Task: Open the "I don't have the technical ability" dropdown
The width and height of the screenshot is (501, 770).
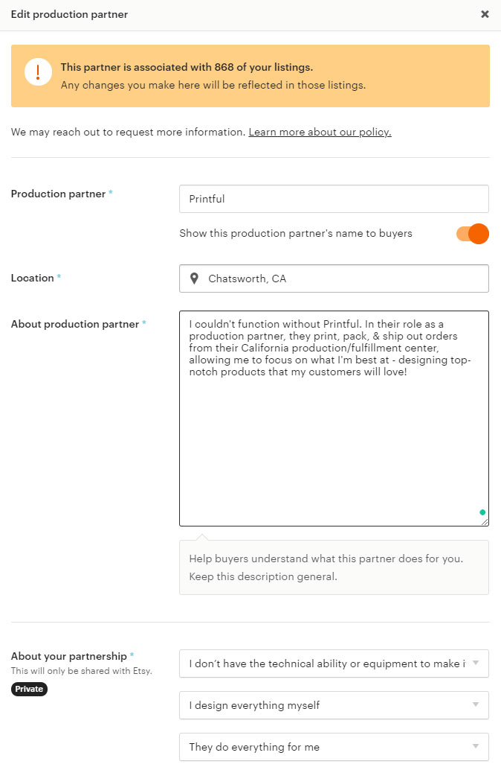Action: (333, 664)
